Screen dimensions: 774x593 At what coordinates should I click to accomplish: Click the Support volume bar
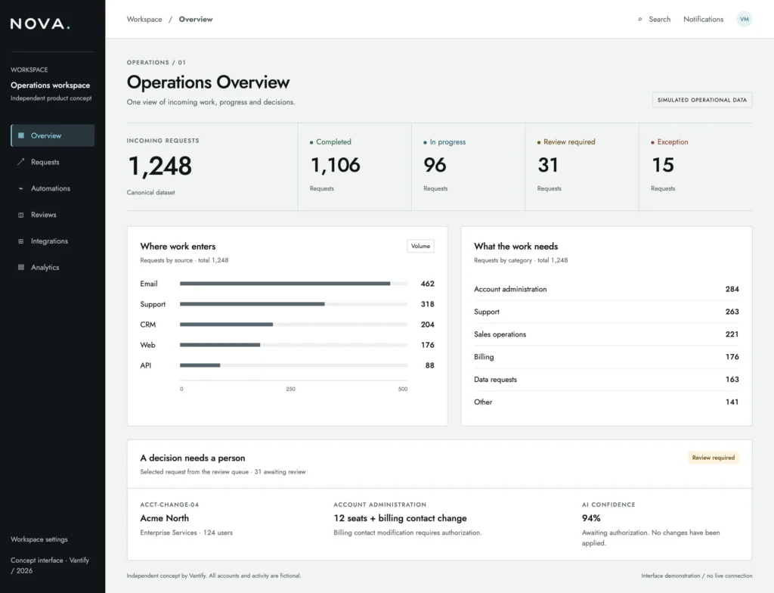(252, 304)
